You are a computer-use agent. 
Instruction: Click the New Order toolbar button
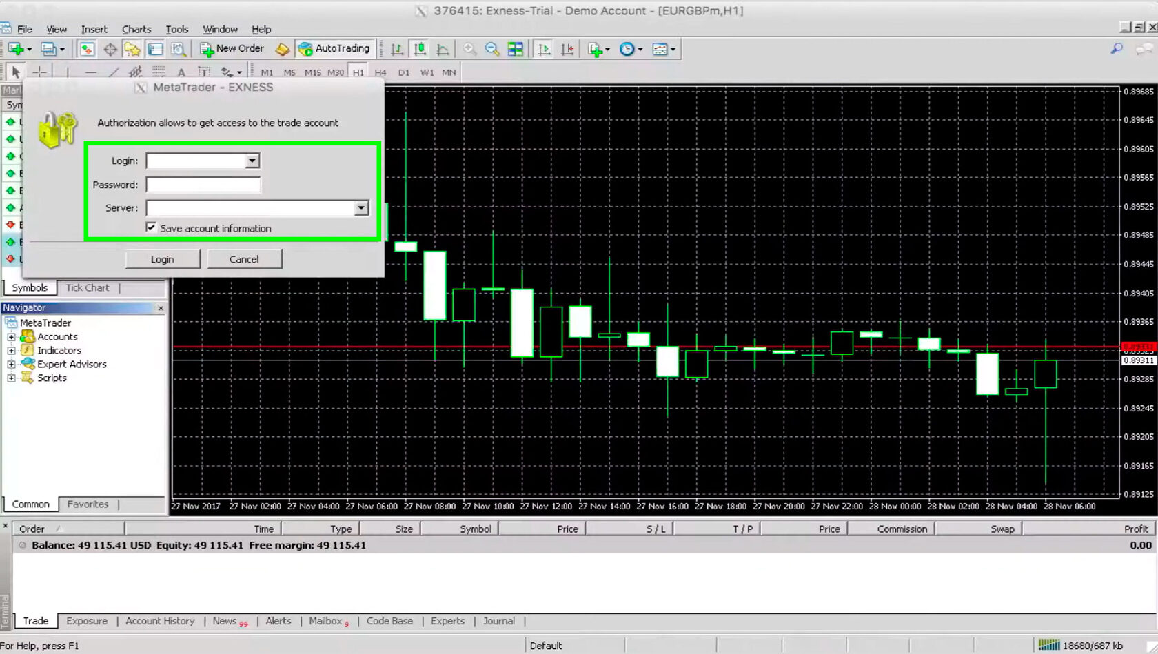[232, 49]
